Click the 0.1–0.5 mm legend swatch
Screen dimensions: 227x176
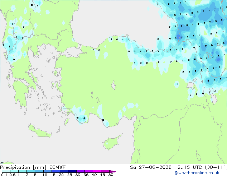6,171
